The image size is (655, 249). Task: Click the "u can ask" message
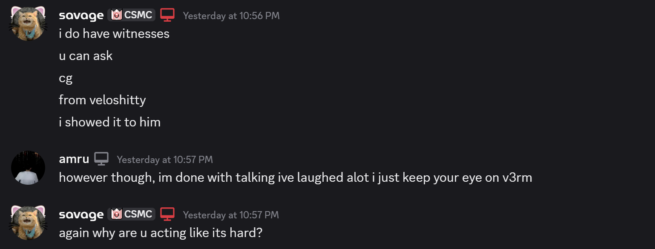coord(86,56)
